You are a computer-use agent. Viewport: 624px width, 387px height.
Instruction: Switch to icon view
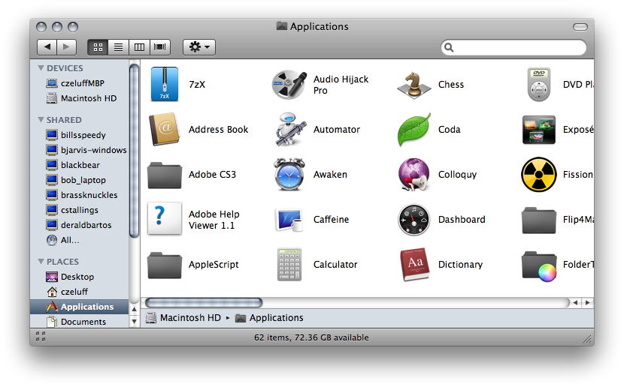[x=98, y=47]
